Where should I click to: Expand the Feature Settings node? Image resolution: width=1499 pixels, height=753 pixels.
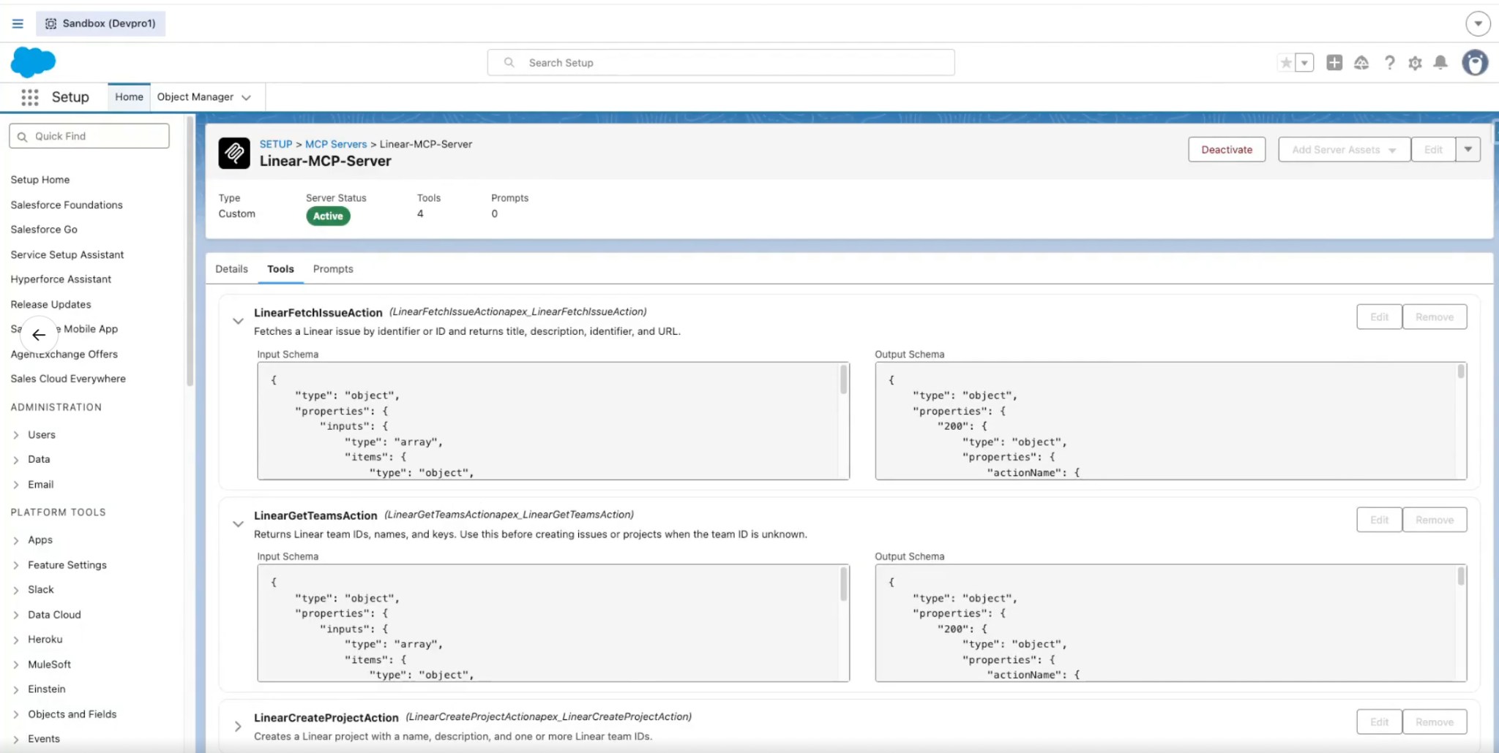[16, 565]
